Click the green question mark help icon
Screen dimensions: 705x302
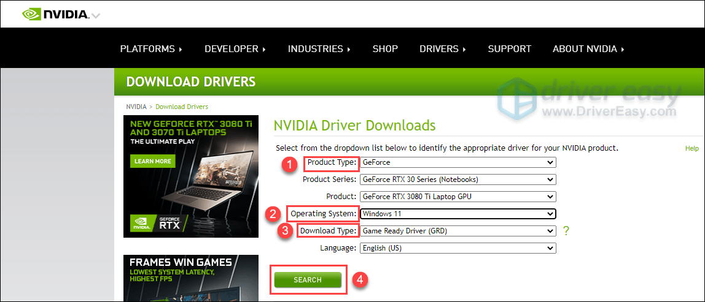pyautogui.click(x=566, y=231)
